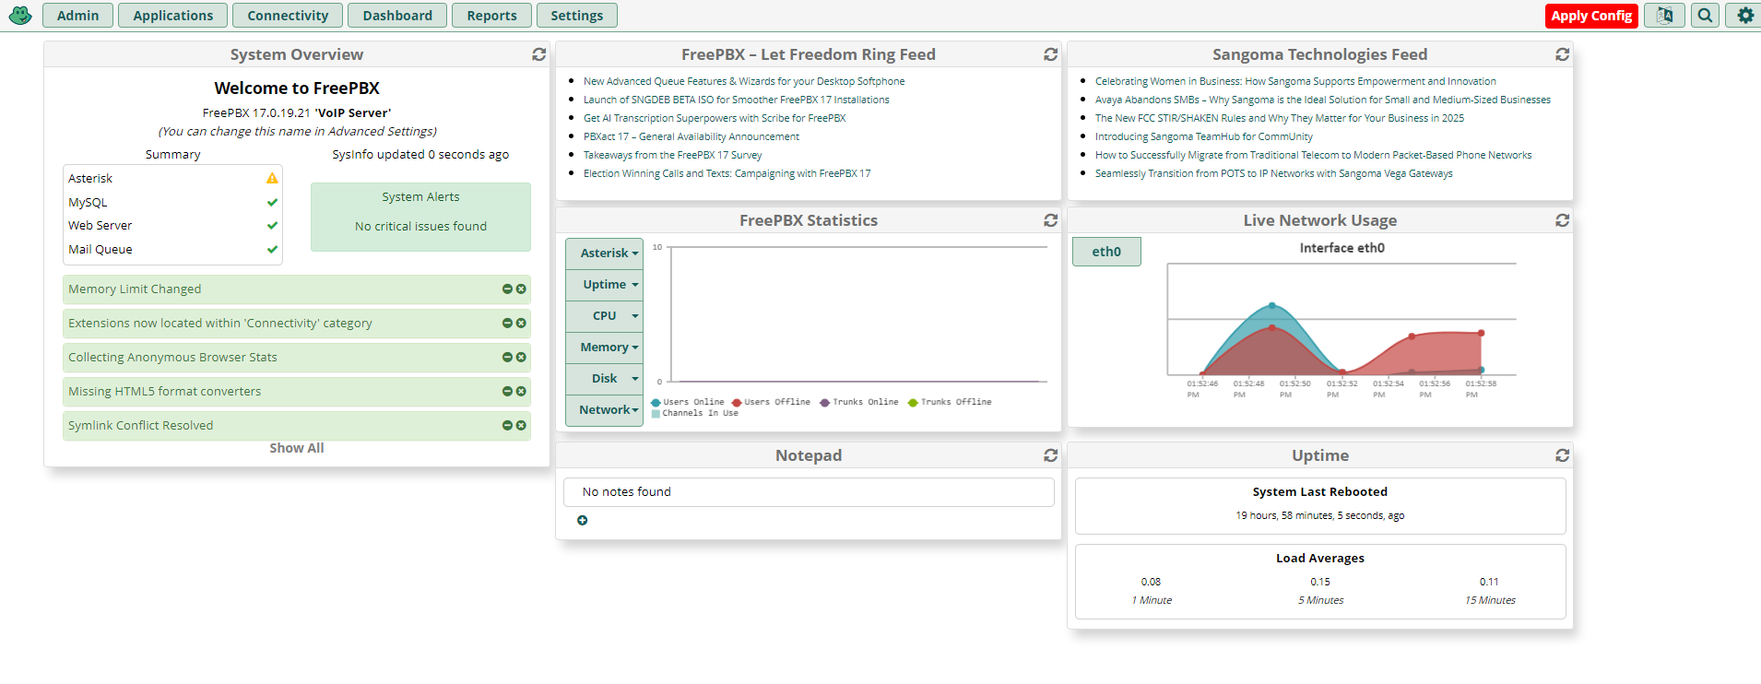Expand the Disk statistics dropdown
The image size is (1761, 684).
coord(604,379)
